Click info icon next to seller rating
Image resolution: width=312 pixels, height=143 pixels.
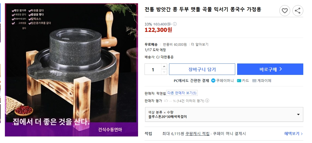coord(207,101)
